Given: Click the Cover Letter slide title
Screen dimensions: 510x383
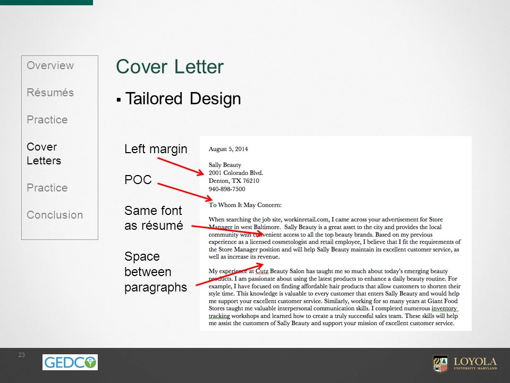Looking at the screenshot, I should coord(170,67).
